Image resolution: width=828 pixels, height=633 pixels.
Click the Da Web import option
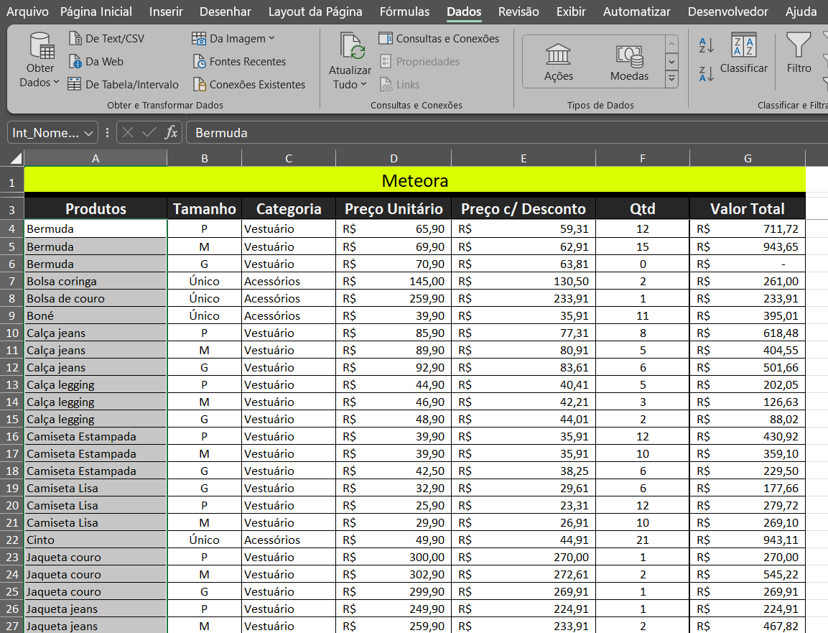point(96,62)
